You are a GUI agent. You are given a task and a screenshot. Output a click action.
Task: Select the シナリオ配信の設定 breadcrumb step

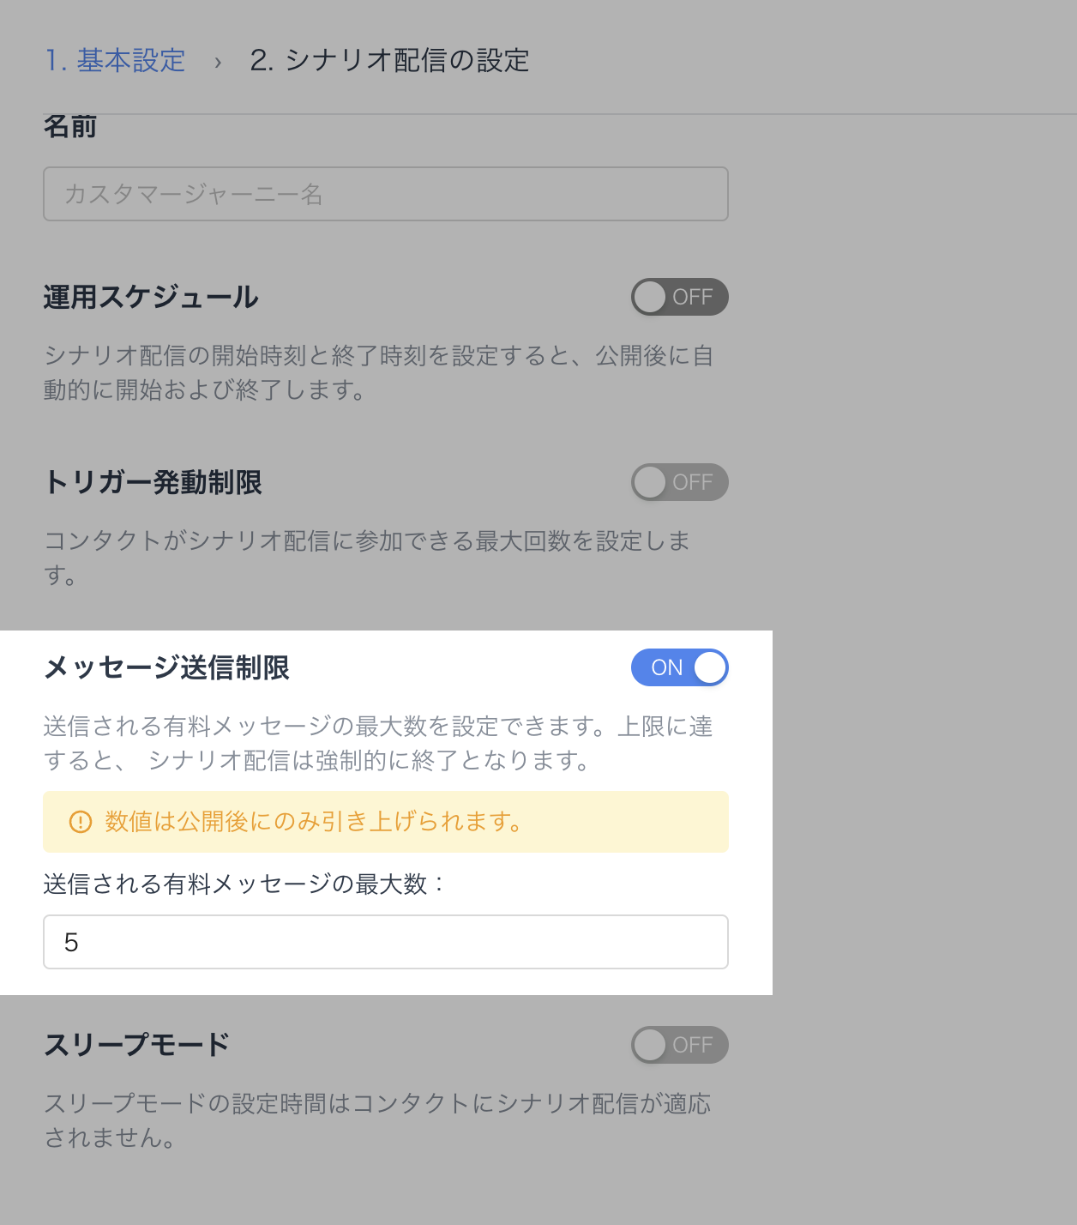pyautogui.click(x=389, y=61)
